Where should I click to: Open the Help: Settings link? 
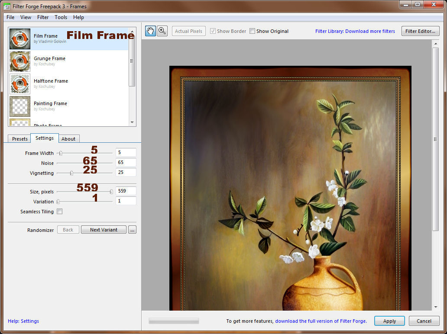pyautogui.click(x=23, y=321)
